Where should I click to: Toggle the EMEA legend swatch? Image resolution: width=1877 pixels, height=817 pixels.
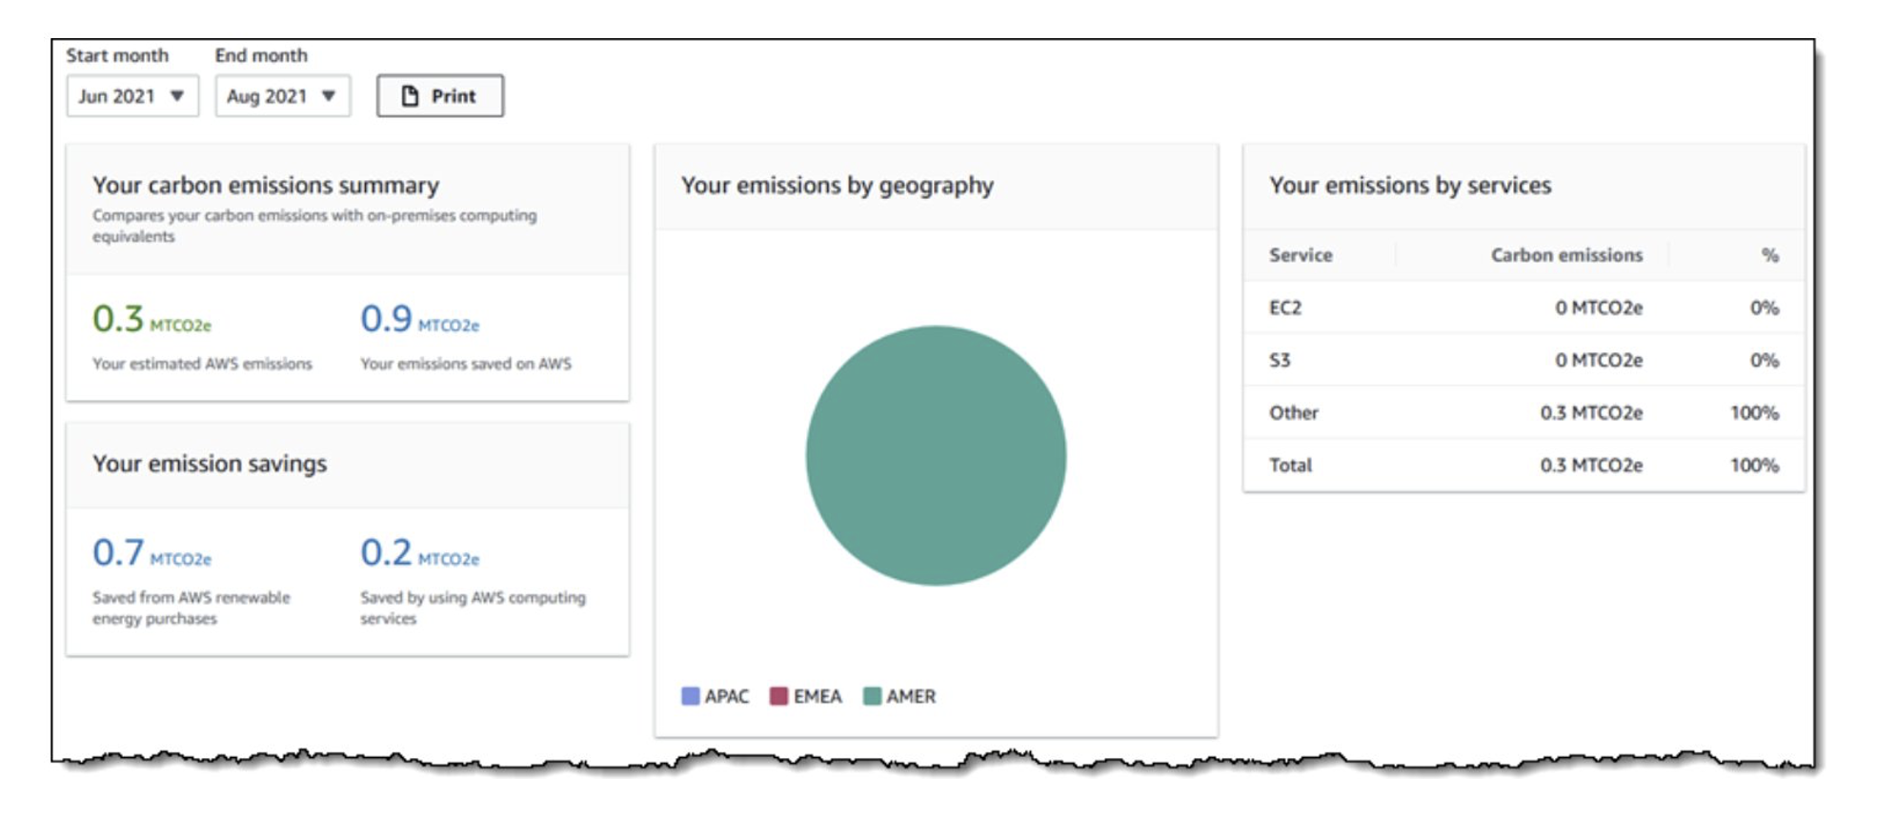[x=778, y=696]
